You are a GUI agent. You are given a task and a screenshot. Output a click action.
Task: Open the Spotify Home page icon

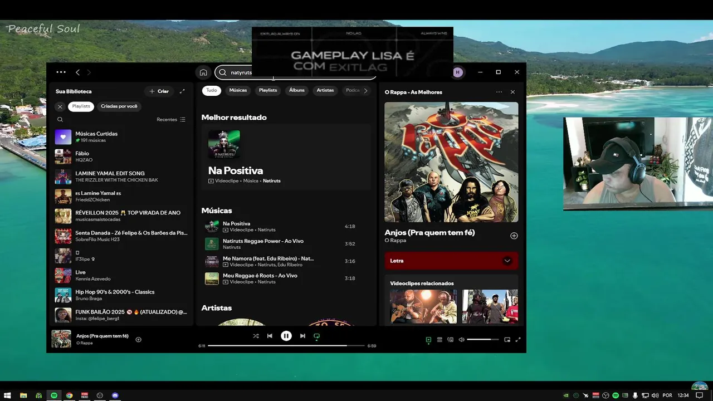tap(203, 72)
